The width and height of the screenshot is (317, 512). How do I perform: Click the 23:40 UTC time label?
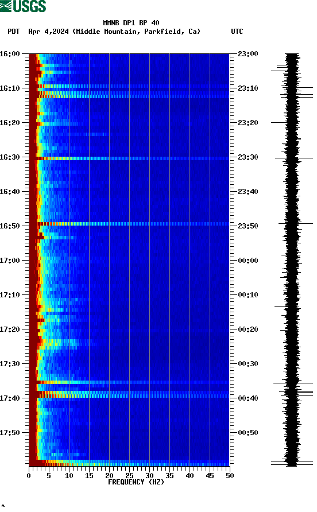pyautogui.click(x=248, y=192)
